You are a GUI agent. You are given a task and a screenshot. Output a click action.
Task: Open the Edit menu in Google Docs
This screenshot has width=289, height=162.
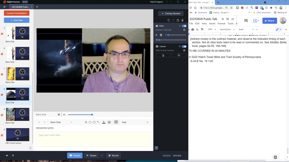(x=197, y=24)
